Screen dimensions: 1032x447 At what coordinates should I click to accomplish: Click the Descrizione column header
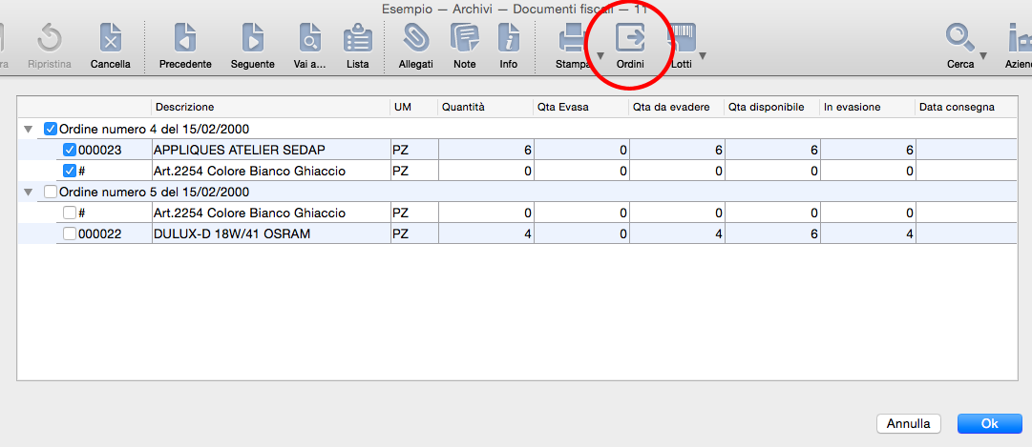pyautogui.click(x=185, y=108)
